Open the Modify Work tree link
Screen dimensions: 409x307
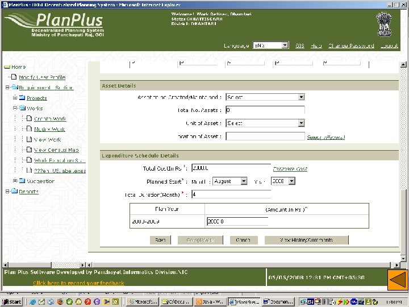pos(49,129)
